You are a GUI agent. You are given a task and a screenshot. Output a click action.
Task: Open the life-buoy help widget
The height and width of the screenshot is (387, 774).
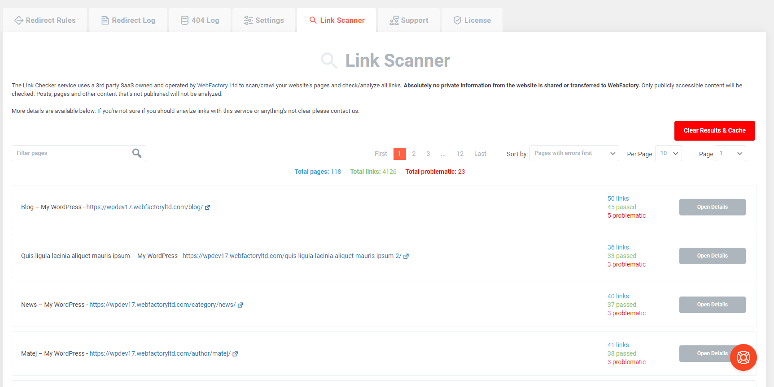(743, 357)
